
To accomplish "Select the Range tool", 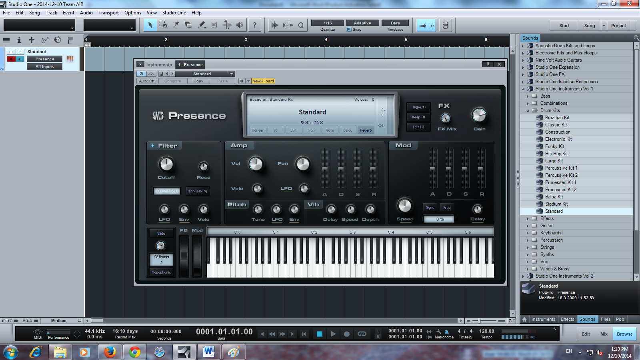I will [x=163, y=25].
